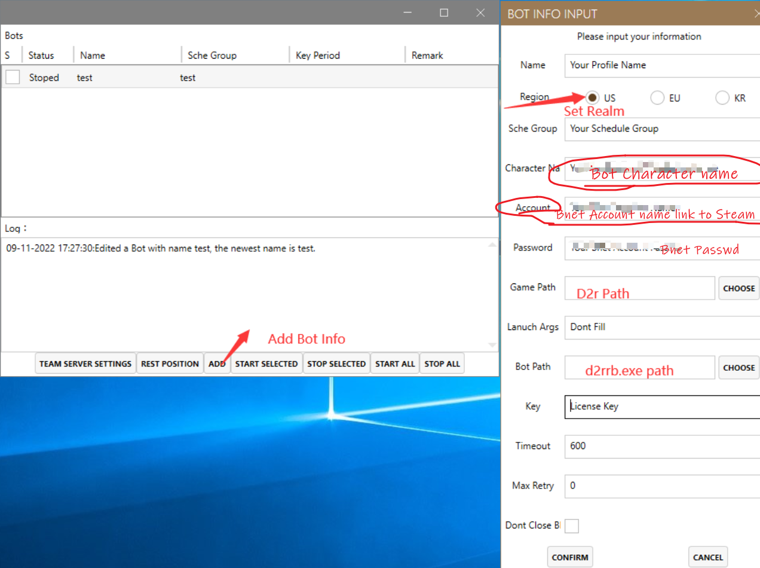Confirm the bot info input
Viewport: 760px width, 568px height.
[570, 557]
